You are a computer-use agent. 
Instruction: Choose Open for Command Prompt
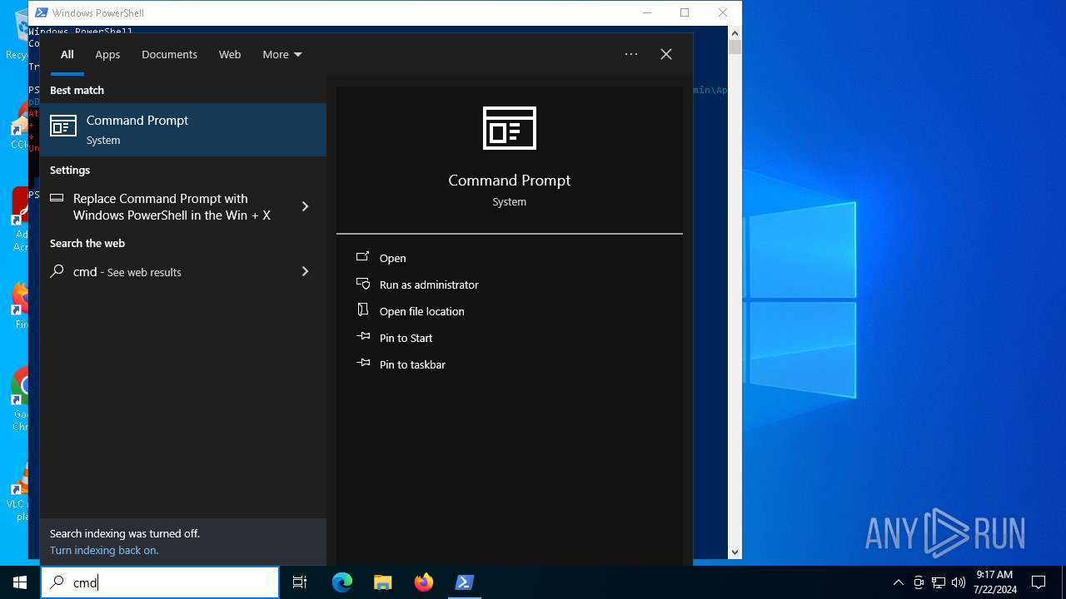(393, 258)
